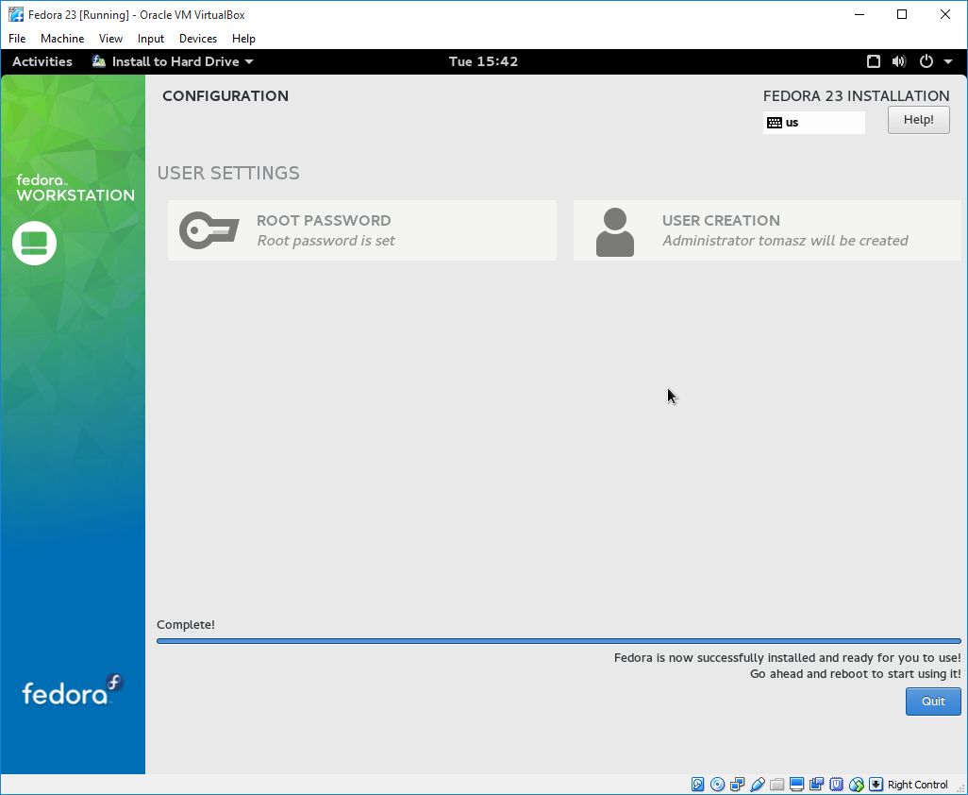Click the USB devices status icon
Screen dimensions: 968x795
757,785
